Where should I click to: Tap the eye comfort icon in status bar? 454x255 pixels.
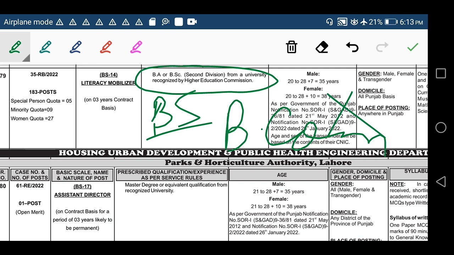click(354, 22)
